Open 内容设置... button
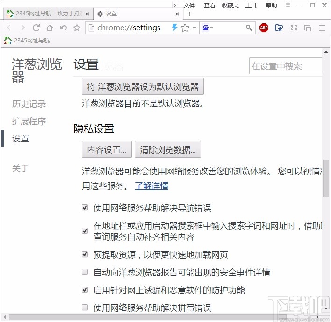Viewport: 331px width, 322px height. point(107,149)
